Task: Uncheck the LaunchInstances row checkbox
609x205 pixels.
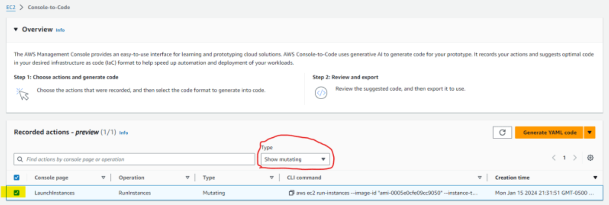Action: [17, 193]
